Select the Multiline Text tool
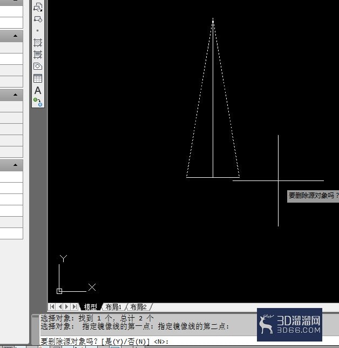The height and width of the screenshot is (348, 339). tap(38, 90)
